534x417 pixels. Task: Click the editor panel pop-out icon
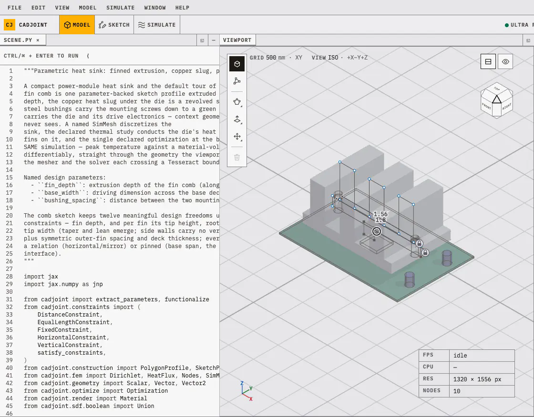click(202, 40)
